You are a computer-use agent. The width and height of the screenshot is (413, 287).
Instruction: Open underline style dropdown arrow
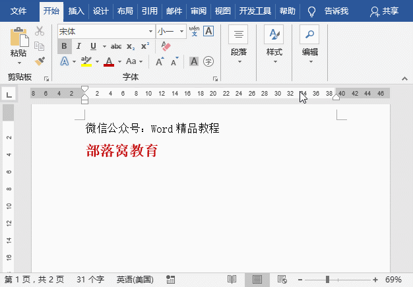click(104, 46)
